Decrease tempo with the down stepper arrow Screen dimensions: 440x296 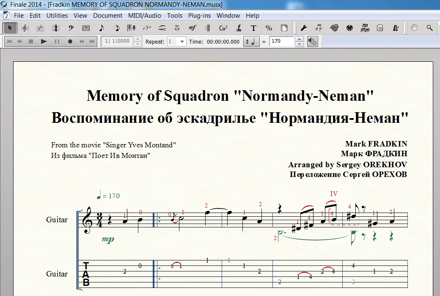(x=300, y=44)
